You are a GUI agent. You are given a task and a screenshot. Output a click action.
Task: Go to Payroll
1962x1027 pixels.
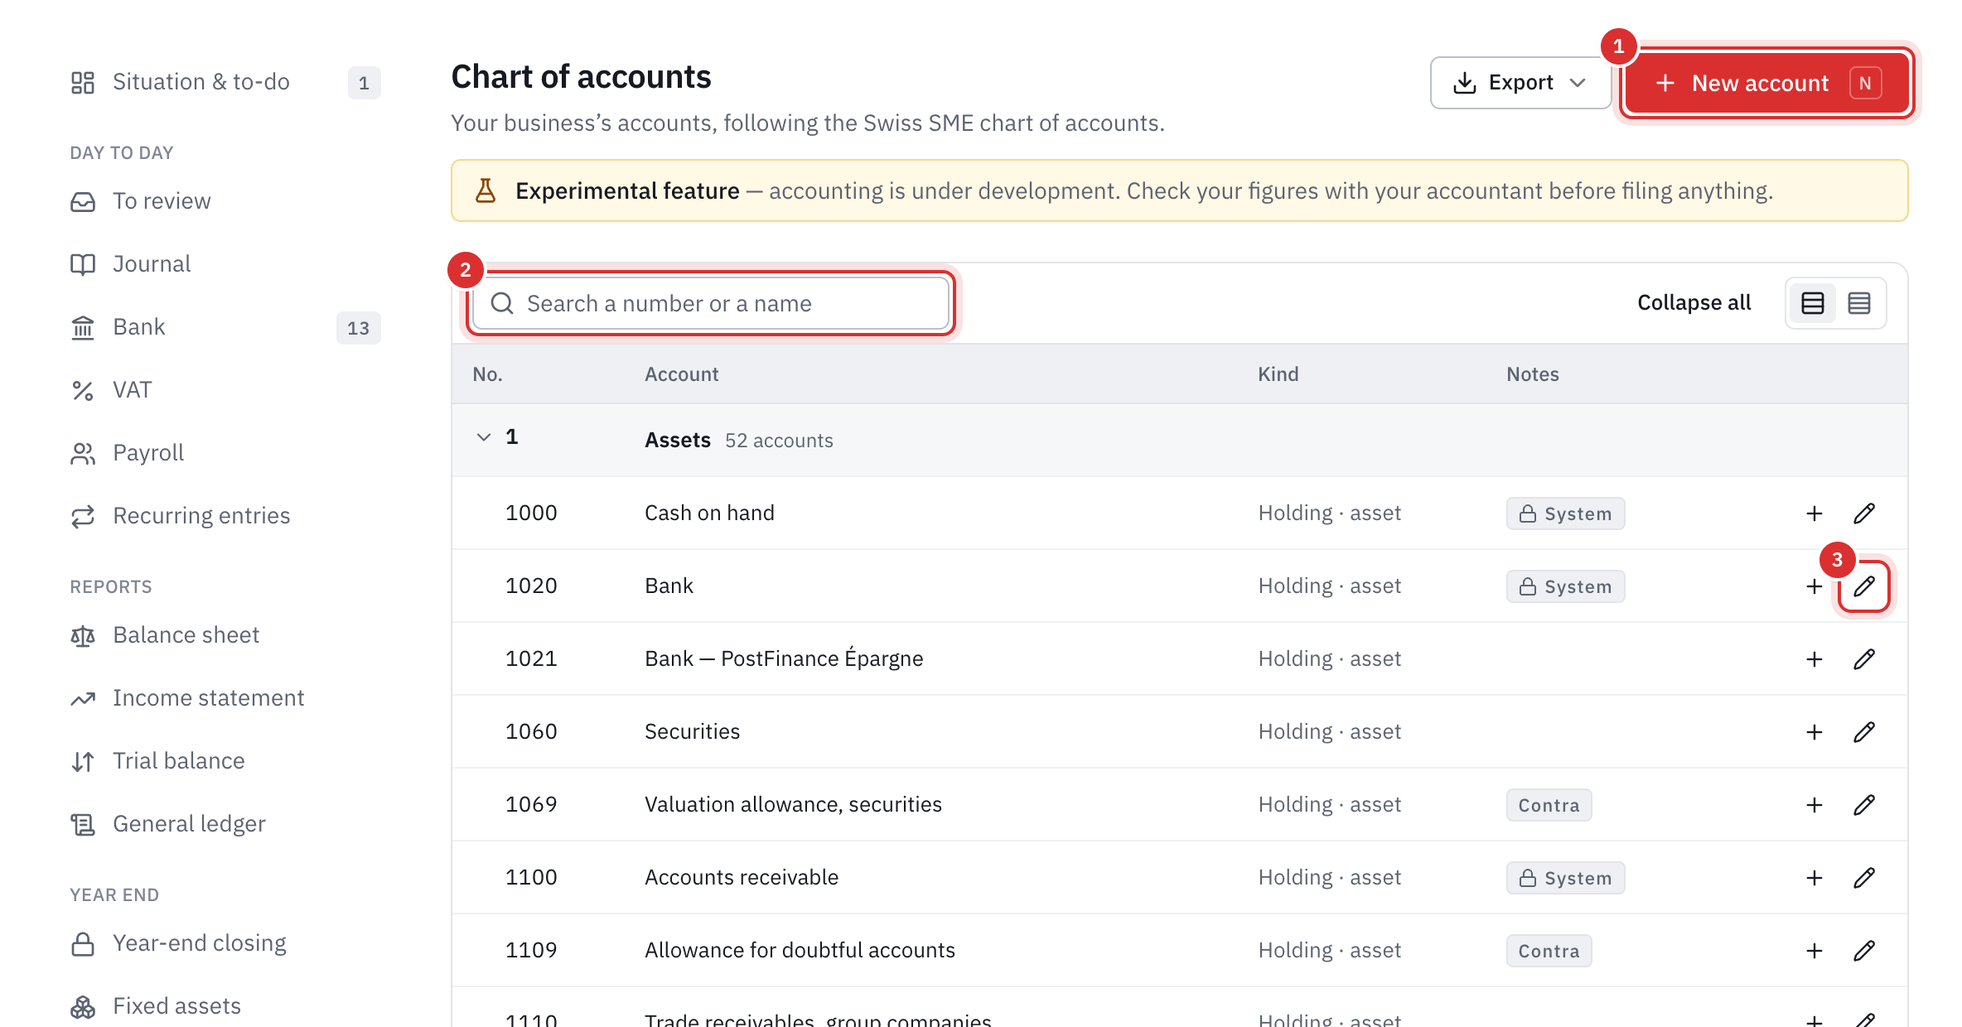point(225,453)
